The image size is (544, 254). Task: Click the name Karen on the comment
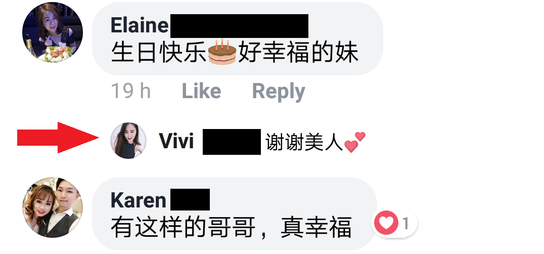coord(139,200)
